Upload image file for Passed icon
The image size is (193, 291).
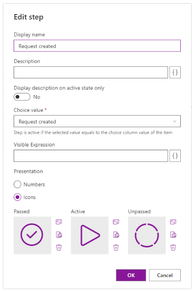point(59,235)
